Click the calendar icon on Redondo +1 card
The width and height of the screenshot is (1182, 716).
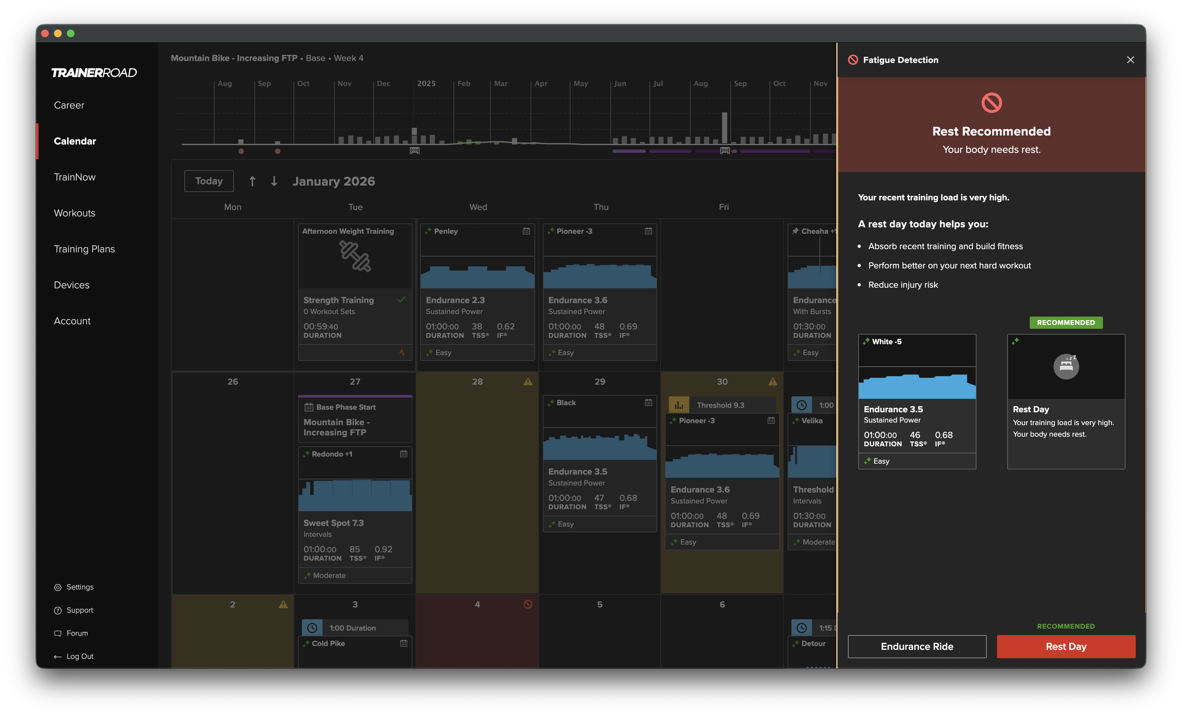[x=403, y=454]
